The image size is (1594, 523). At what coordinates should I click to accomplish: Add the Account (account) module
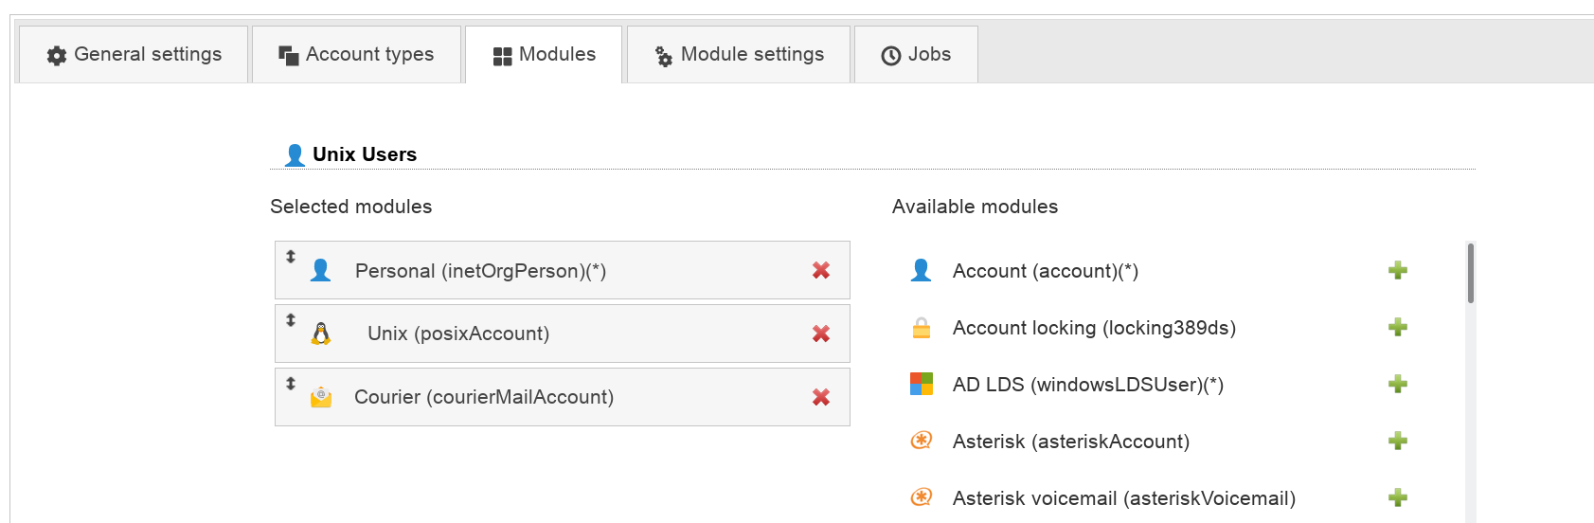[x=1397, y=271]
